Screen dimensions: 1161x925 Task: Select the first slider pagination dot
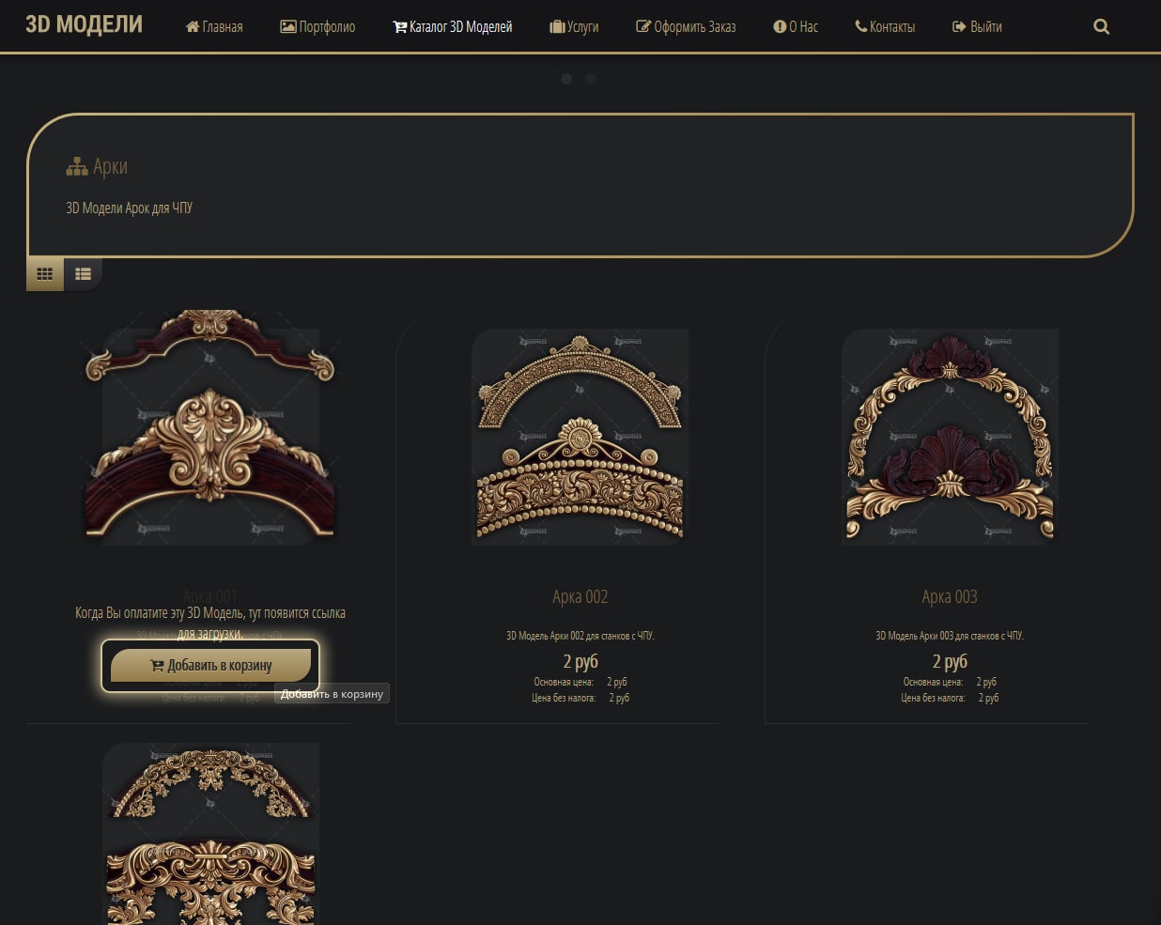[566, 79]
